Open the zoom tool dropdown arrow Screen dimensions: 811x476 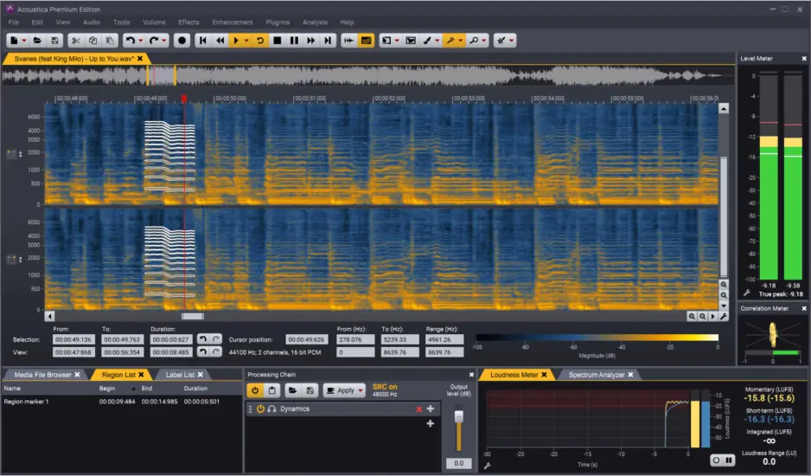click(485, 40)
